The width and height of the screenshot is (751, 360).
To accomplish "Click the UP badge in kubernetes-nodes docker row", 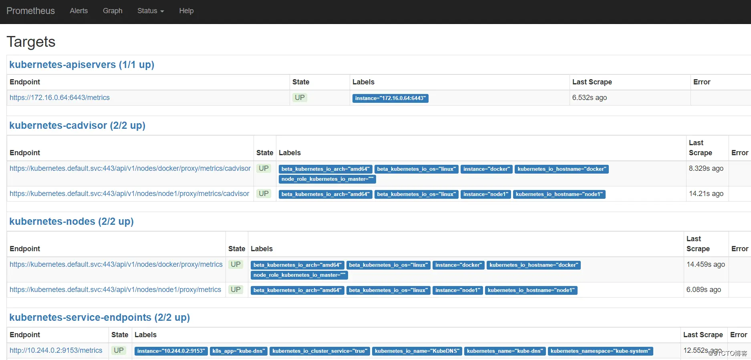I will pos(236,264).
